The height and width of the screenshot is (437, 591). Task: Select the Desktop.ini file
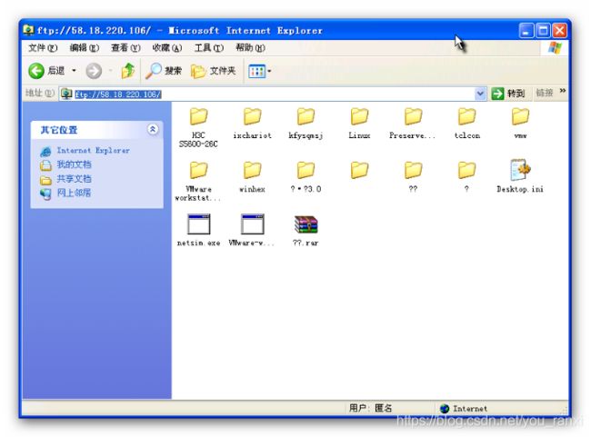pos(520,176)
